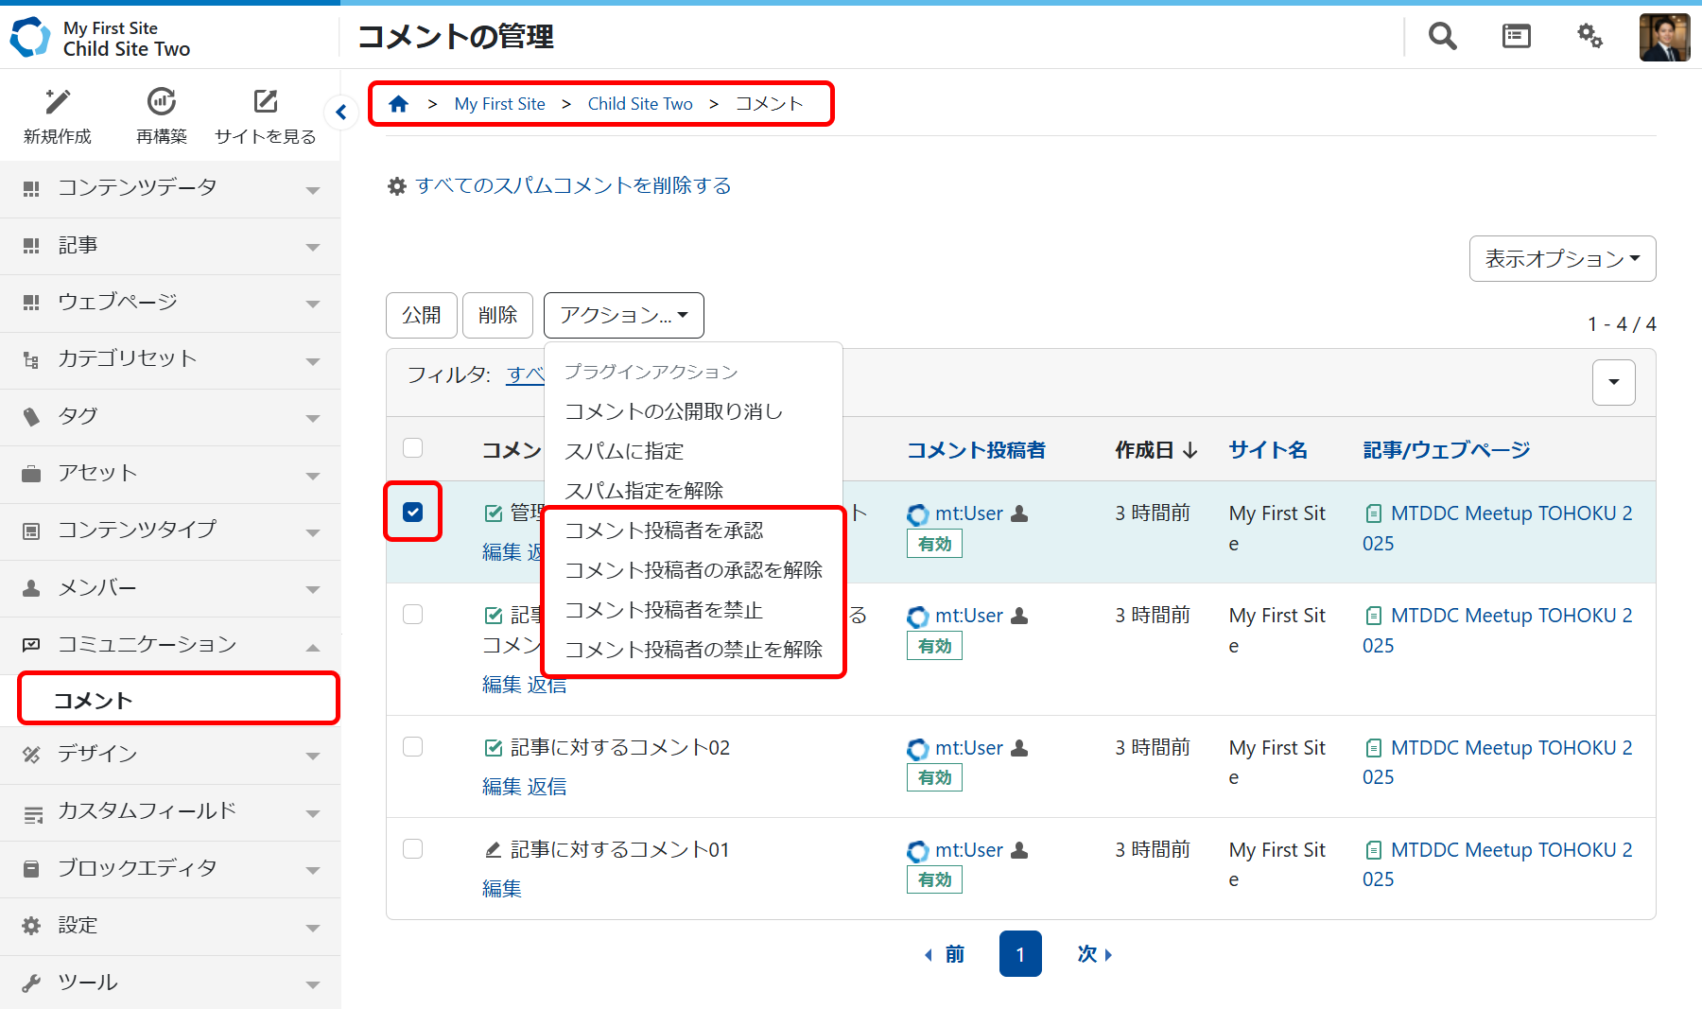
Task: Uncheck the first comment row checkbox
Action: coord(413,512)
